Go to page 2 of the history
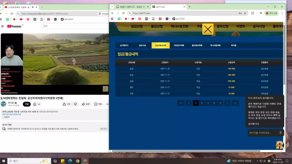 (202, 103)
